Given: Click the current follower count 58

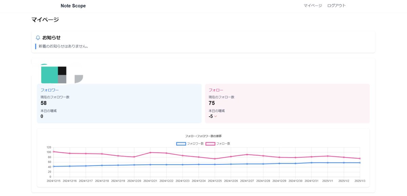Looking at the screenshot, I should point(44,103).
